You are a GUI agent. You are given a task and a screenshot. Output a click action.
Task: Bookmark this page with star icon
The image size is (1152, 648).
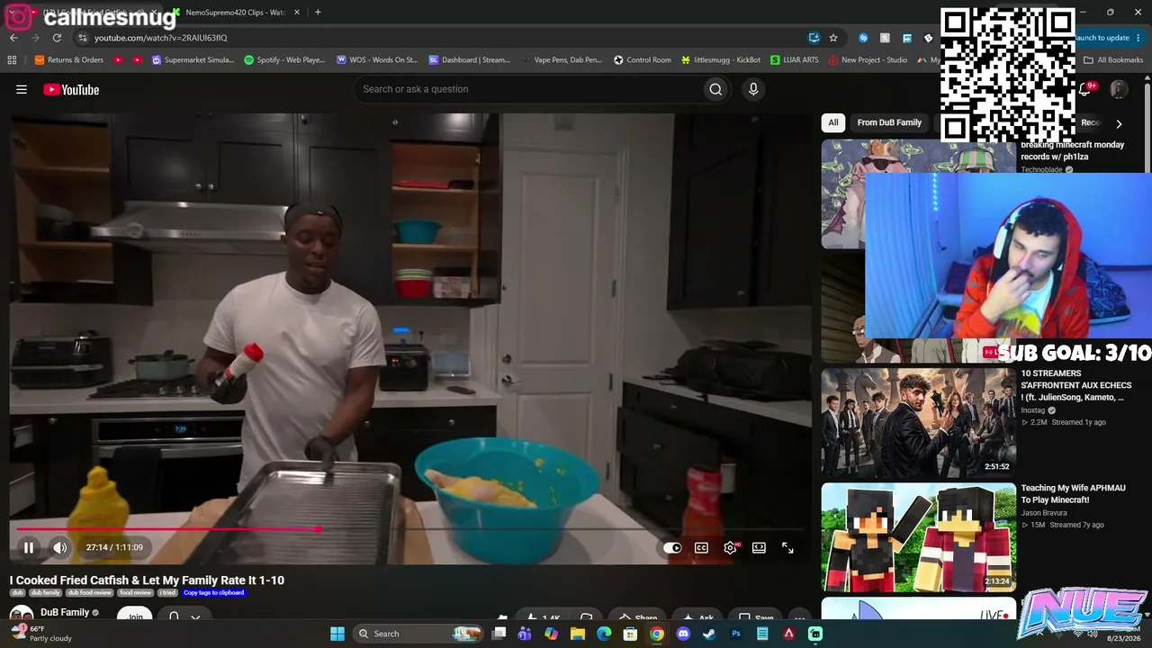tap(833, 38)
